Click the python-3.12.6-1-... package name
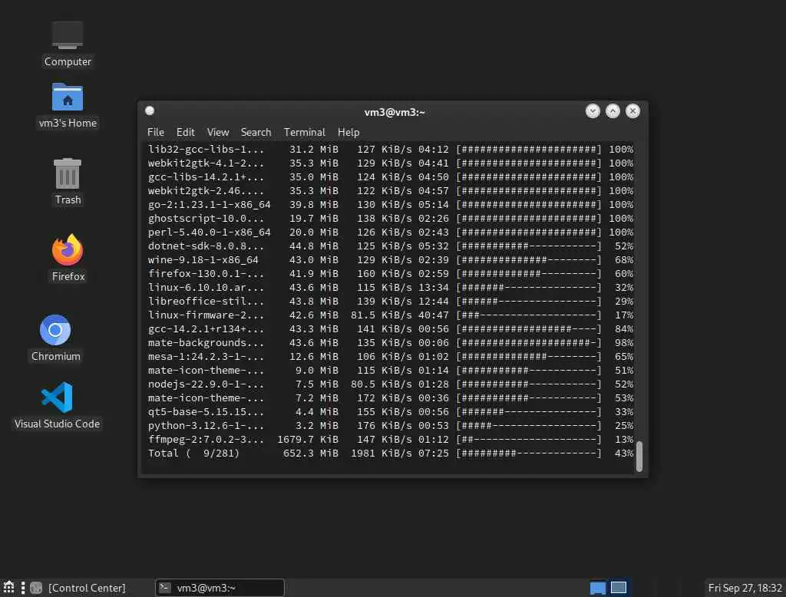The image size is (786, 597). (x=206, y=426)
